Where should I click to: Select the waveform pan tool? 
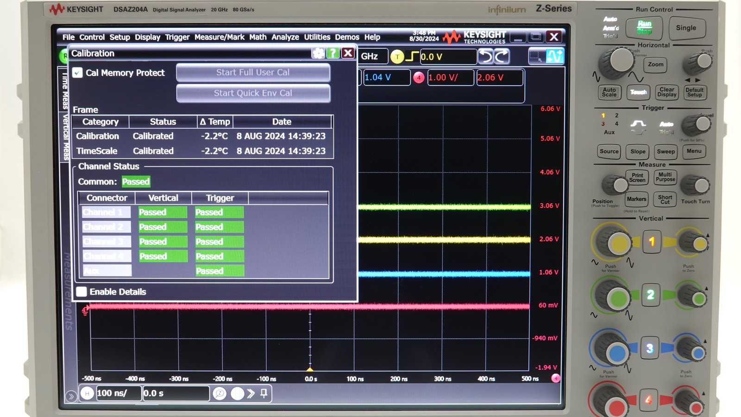[x=554, y=56]
